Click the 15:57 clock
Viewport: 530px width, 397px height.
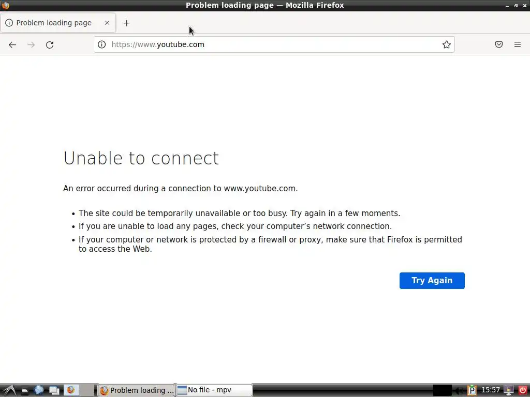coord(491,390)
